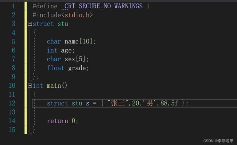Viewport: 237px width, 145px height.
Task: Click the value 20 in the initializer
Action: pyautogui.click(x=136, y=103)
